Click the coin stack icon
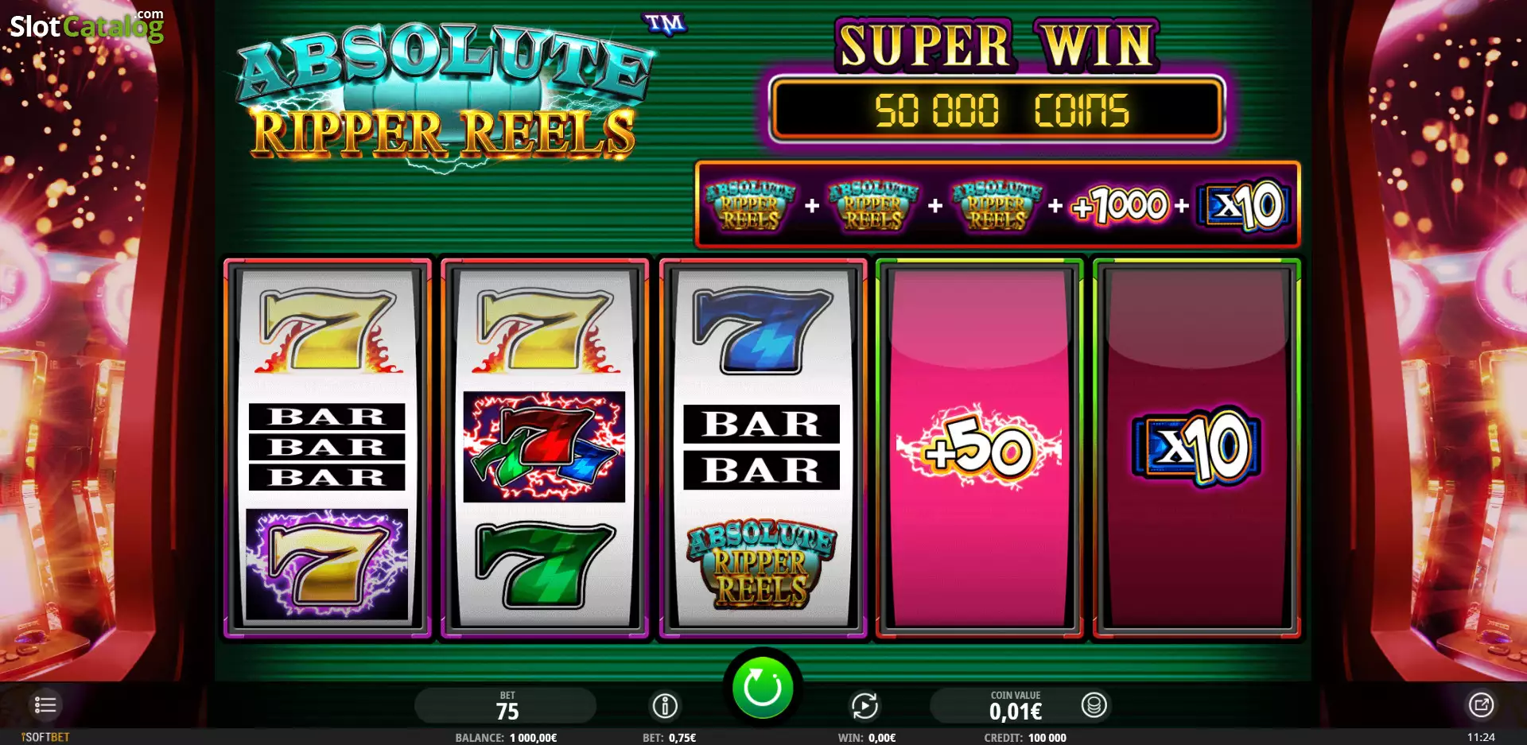The width and height of the screenshot is (1527, 745). coord(1094,704)
